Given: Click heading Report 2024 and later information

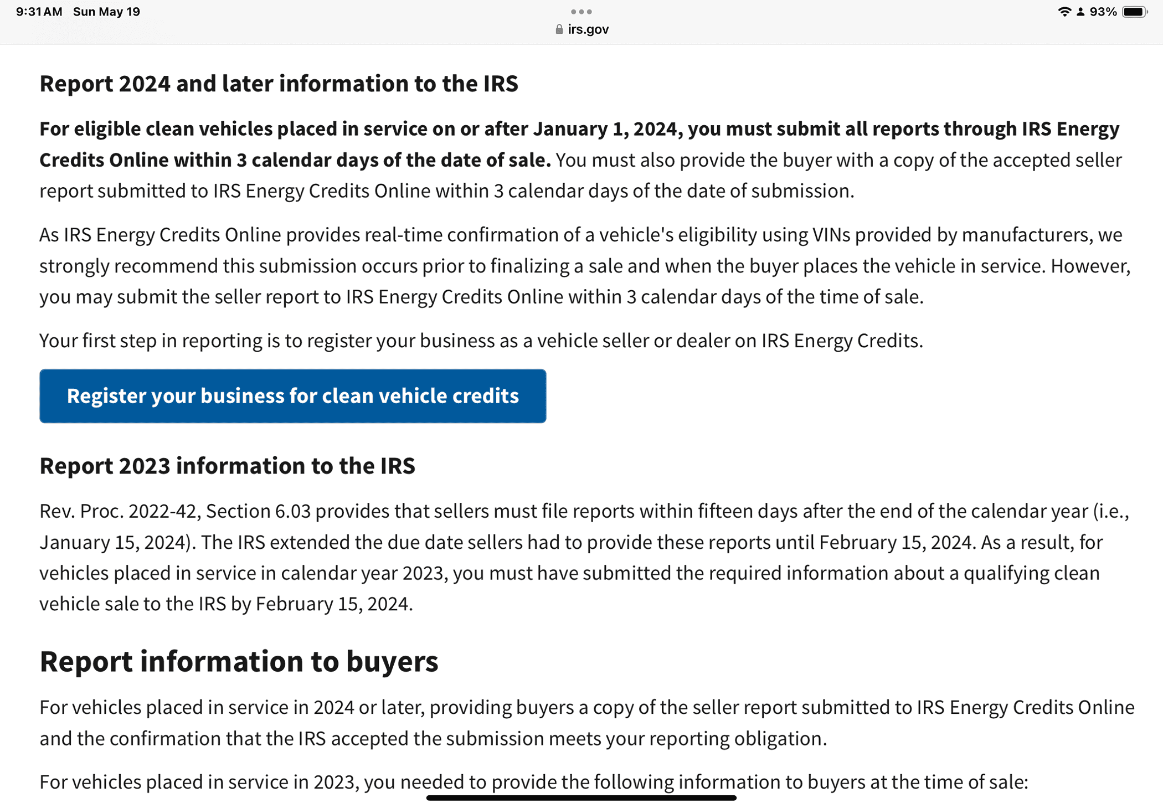Looking at the screenshot, I should [x=279, y=84].
